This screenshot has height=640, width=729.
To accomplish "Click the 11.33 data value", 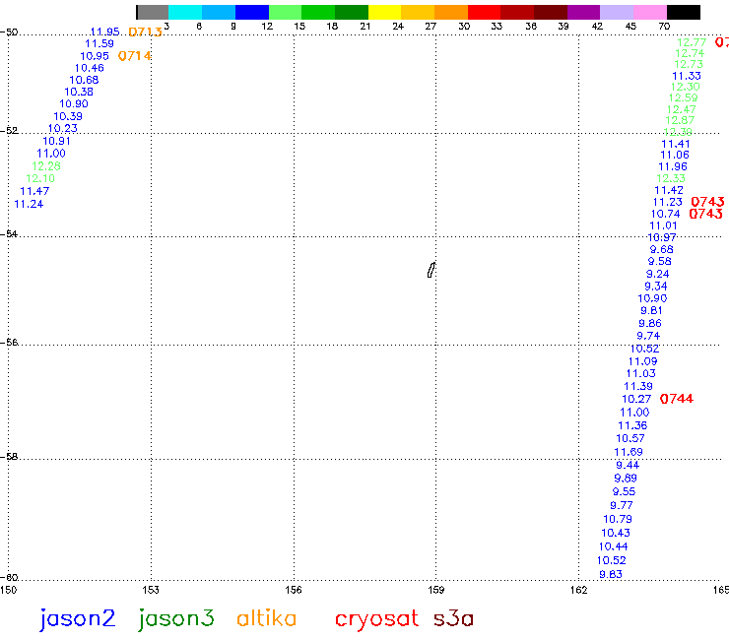I will tap(687, 76).
